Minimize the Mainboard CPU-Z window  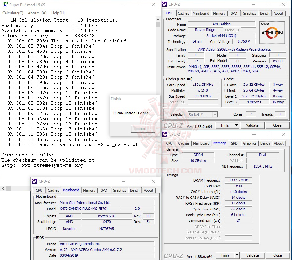[x=124, y=181]
